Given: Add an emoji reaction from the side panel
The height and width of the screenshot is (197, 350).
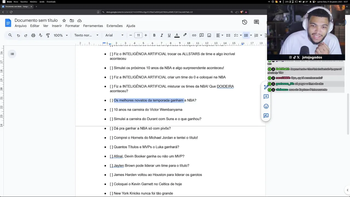Looking at the screenshot, I should click(x=266, y=106).
